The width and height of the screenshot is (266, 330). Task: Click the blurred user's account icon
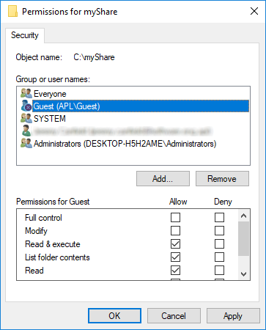(x=26, y=131)
